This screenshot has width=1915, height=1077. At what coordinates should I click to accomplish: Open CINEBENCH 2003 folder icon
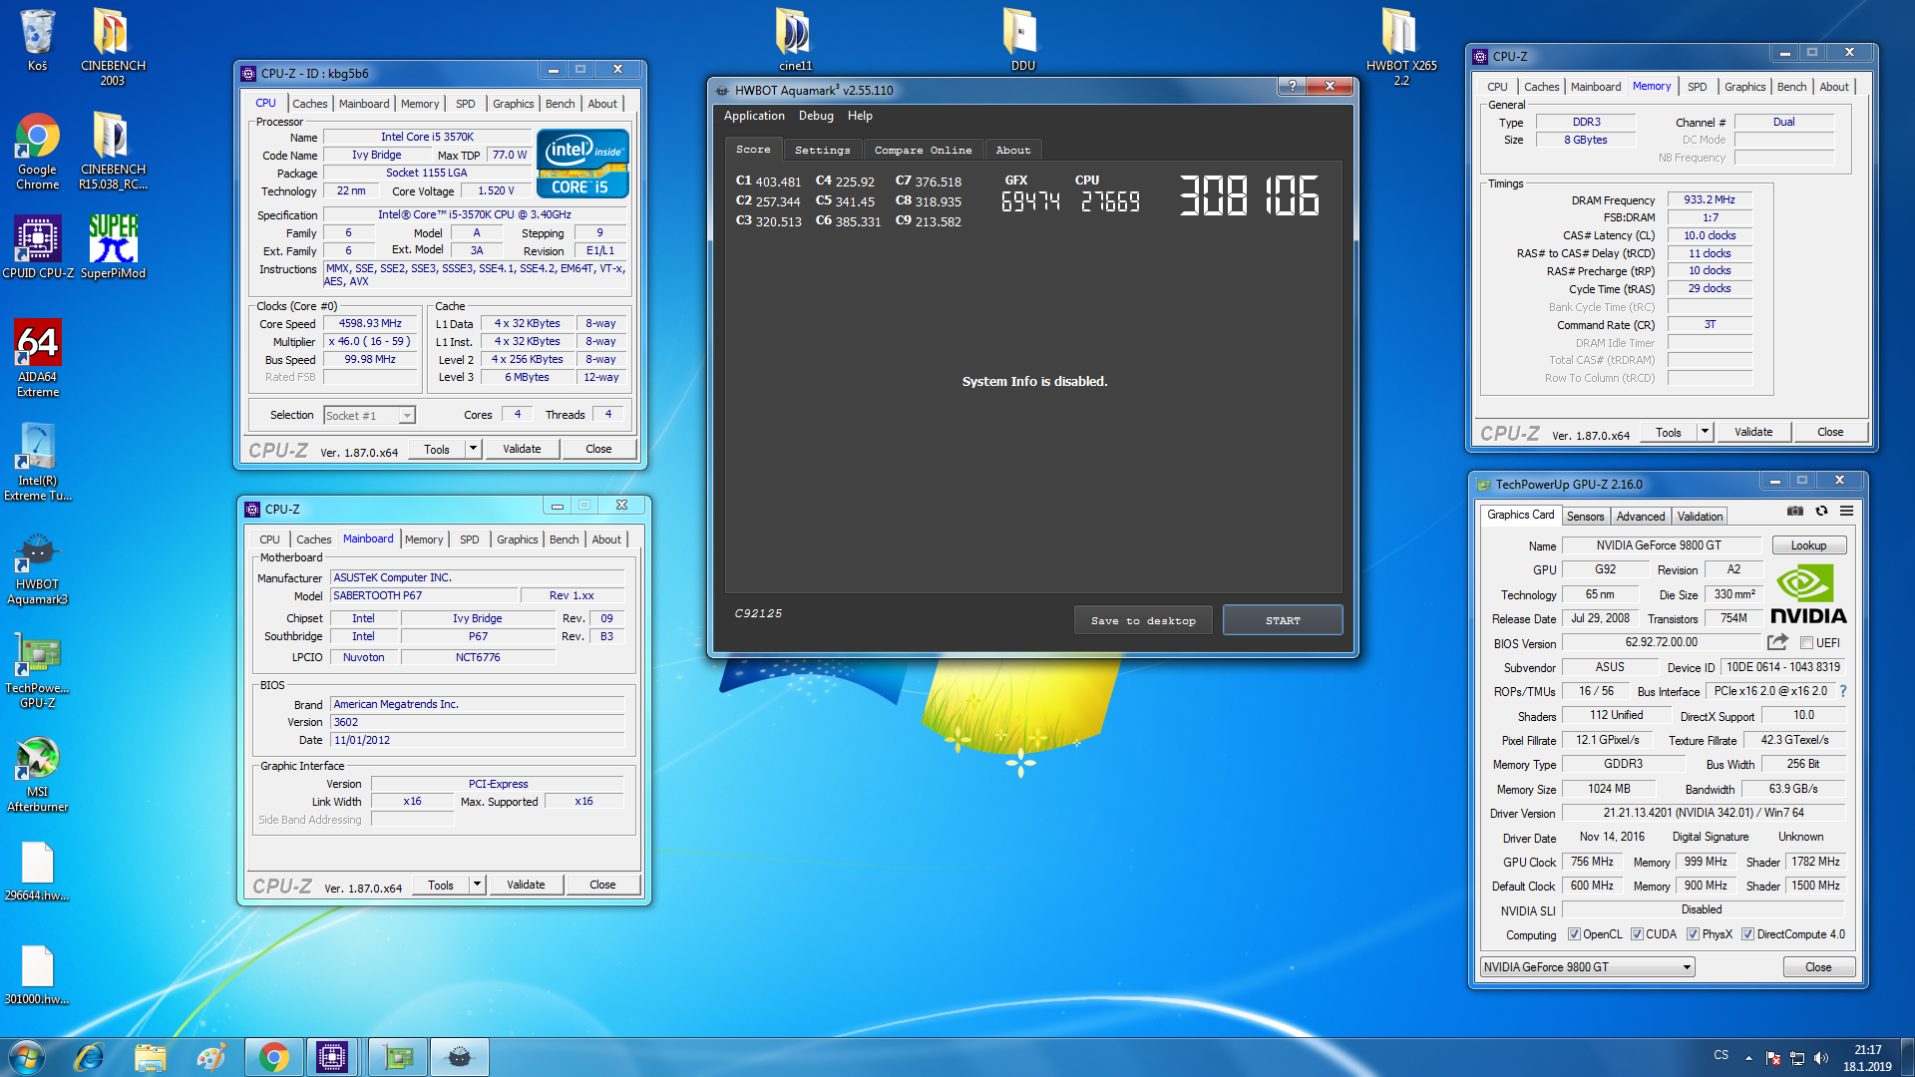click(113, 46)
